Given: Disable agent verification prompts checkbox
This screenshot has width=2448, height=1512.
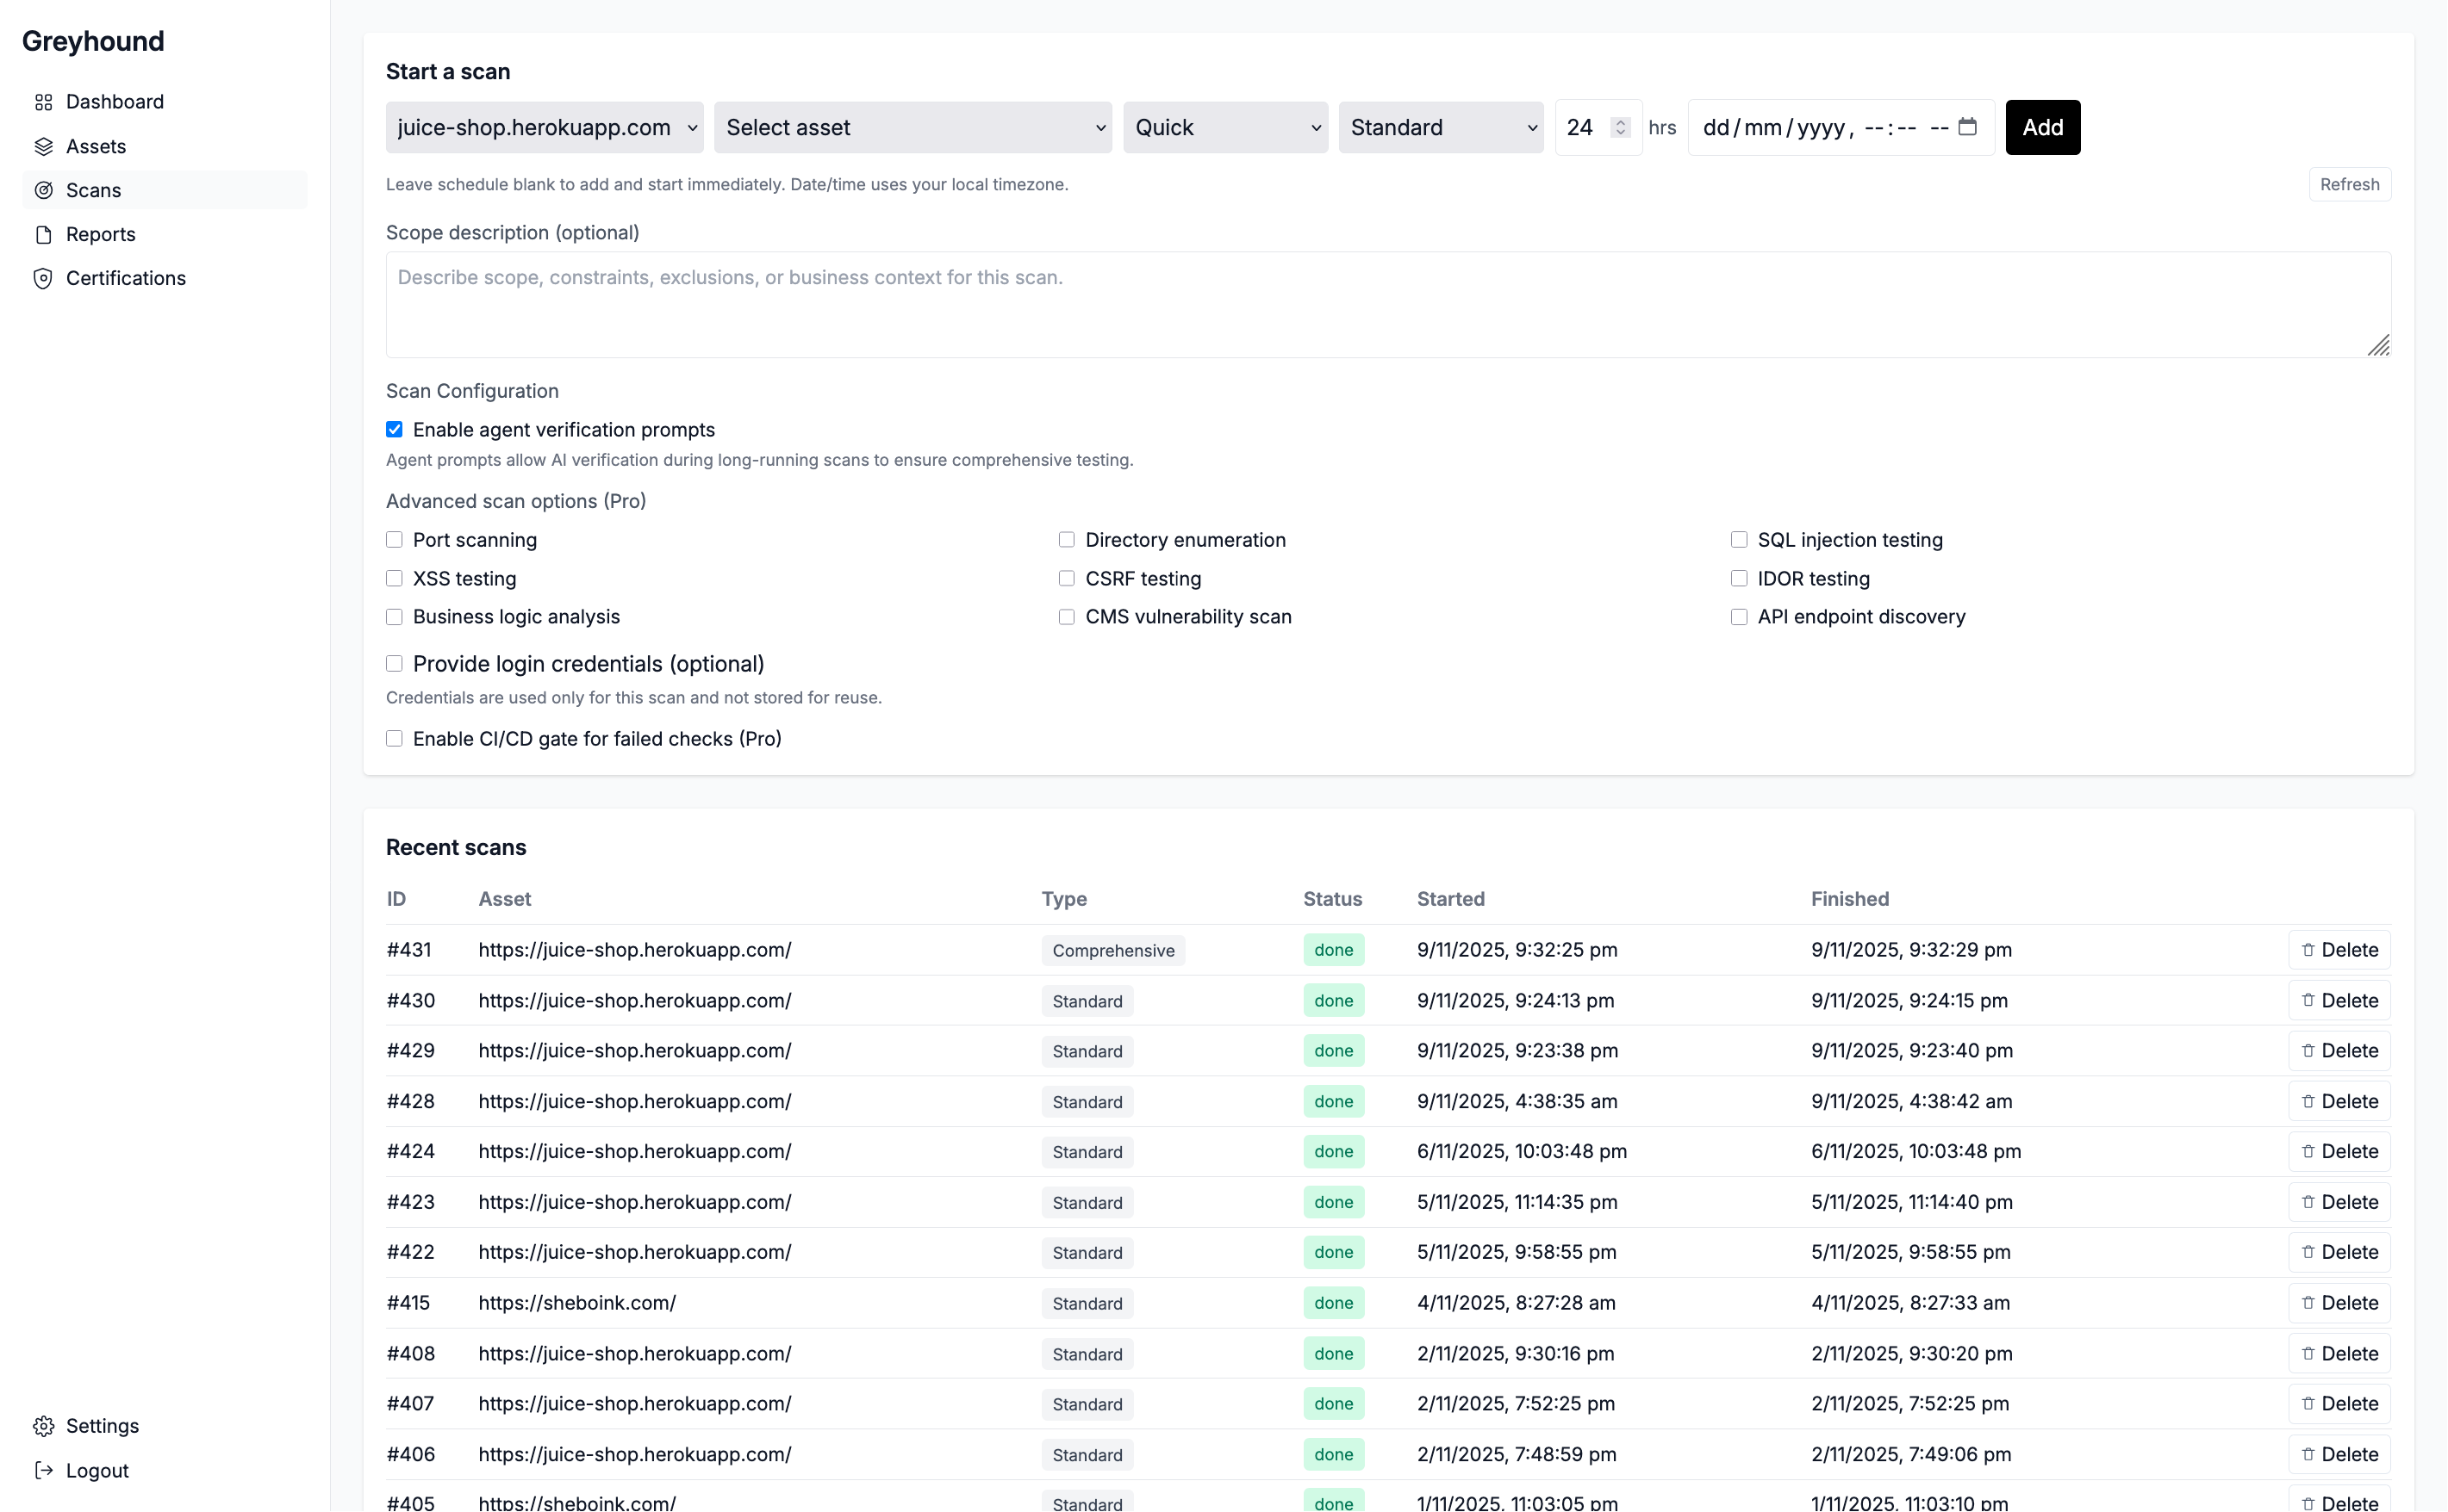Looking at the screenshot, I should point(394,430).
